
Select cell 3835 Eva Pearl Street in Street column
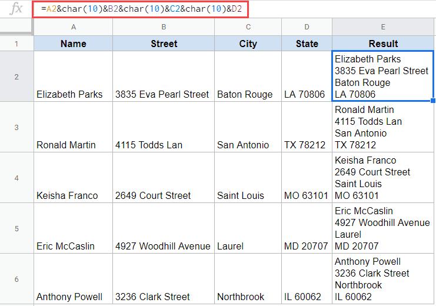[164, 76]
